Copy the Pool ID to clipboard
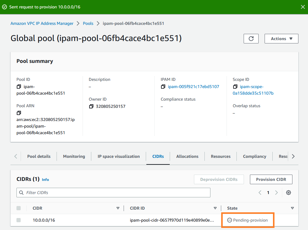This screenshot has width=308, height=230. 19,87
